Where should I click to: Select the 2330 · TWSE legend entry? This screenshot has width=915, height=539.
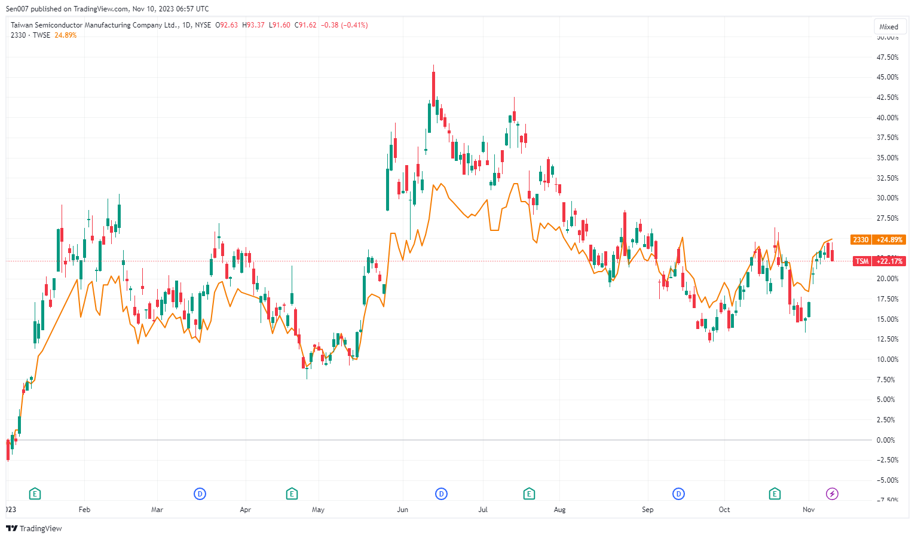pyautogui.click(x=30, y=35)
